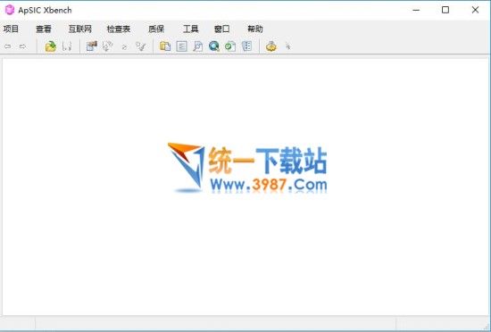Click the project properties window icon
The image size is (491, 332).
91,46
